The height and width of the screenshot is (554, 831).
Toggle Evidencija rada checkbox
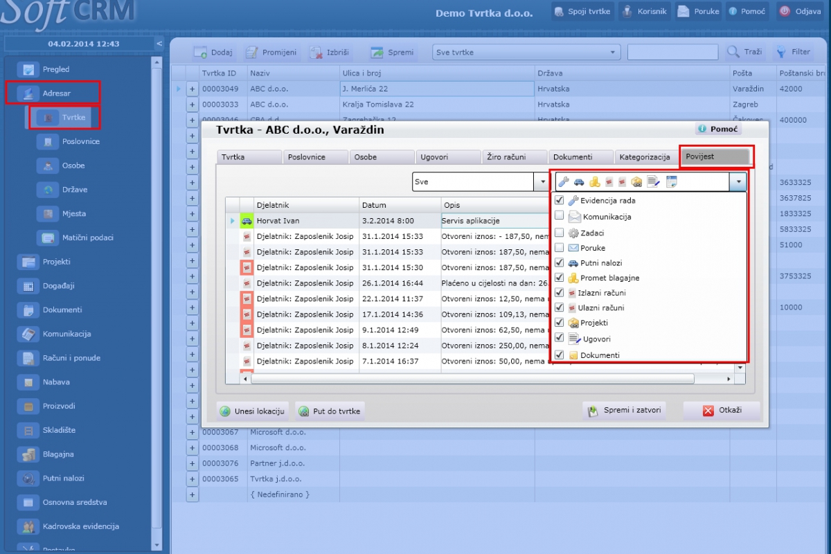[x=560, y=200]
